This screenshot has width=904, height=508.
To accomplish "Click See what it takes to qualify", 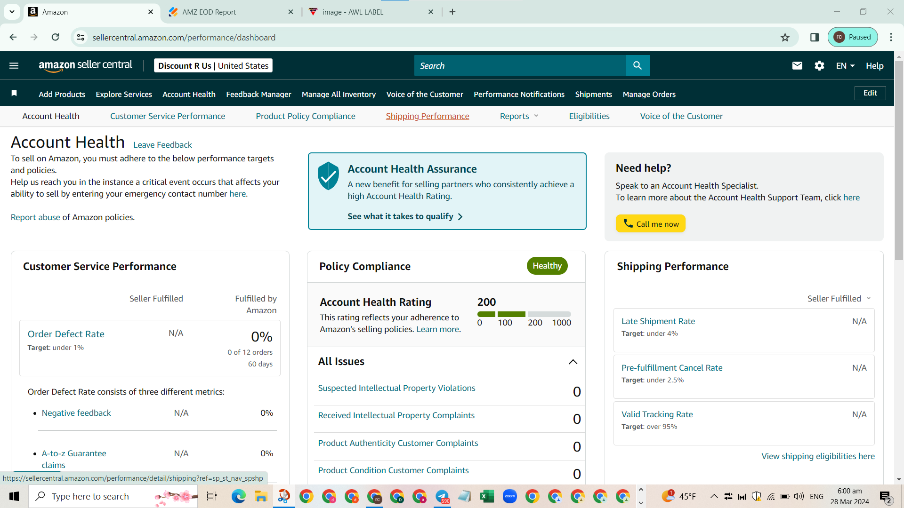I will click(405, 216).
